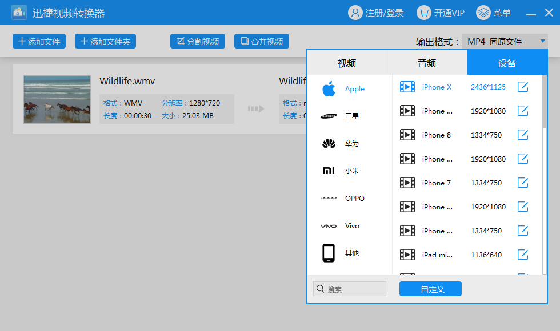
Task: Switch to the 视频 tab
Action: 347,63
